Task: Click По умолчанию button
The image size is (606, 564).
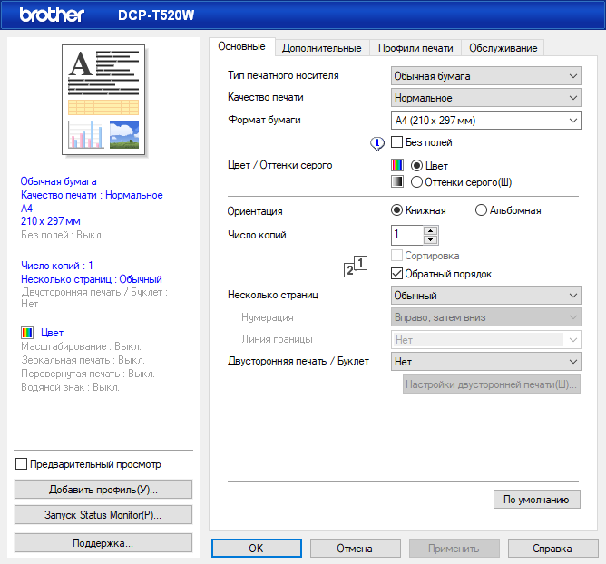Action: (536, 500)
